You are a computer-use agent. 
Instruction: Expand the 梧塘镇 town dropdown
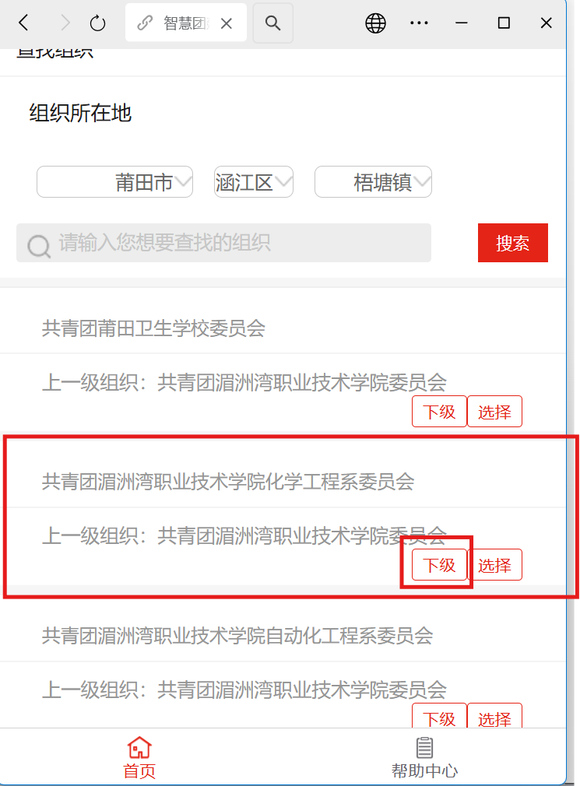pos(373,182)
